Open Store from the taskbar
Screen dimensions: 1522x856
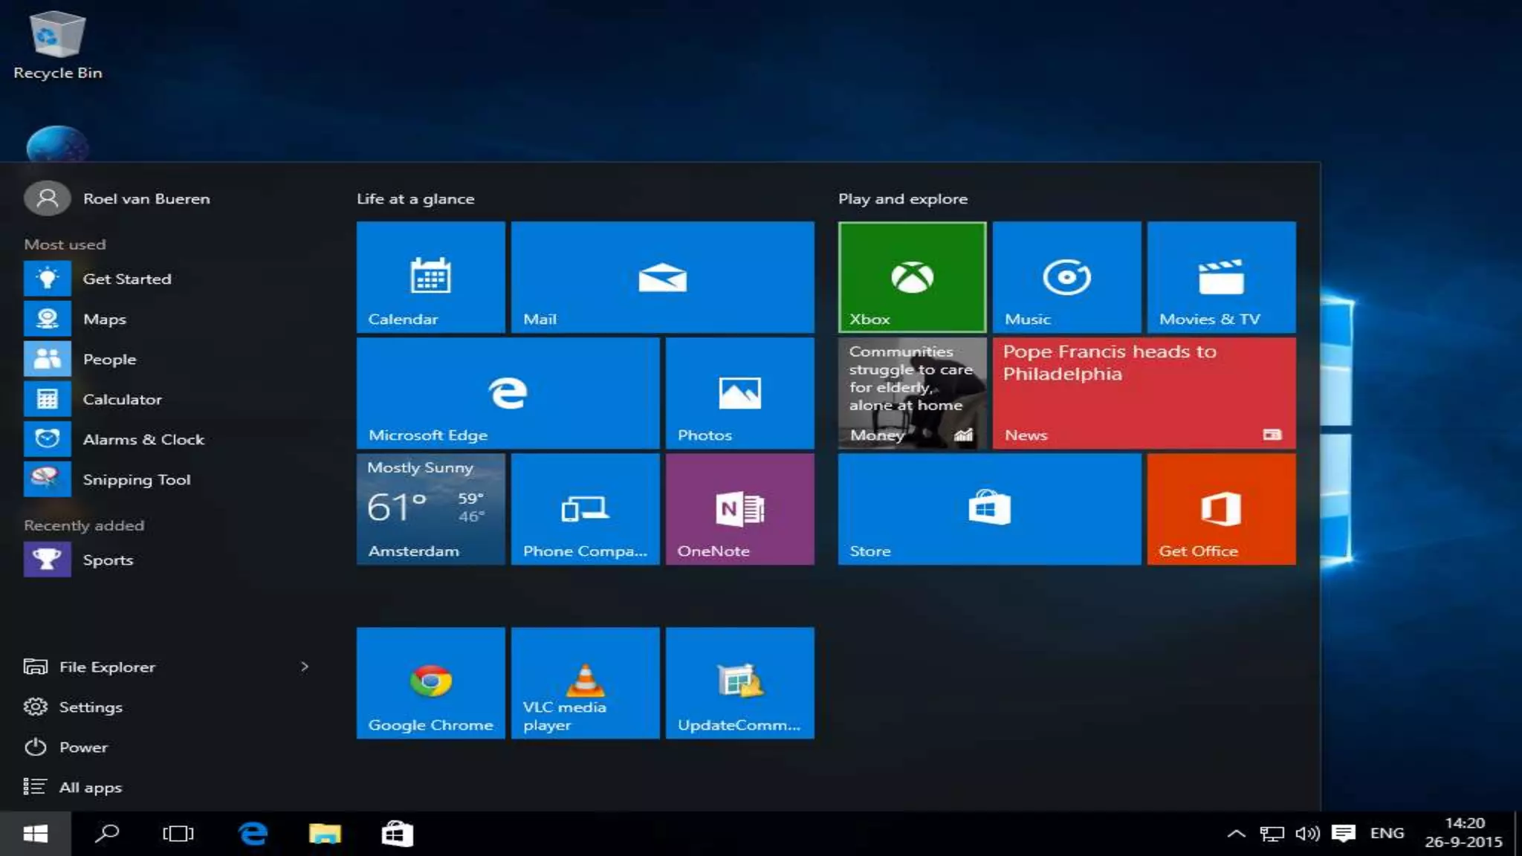click(397, 834)
